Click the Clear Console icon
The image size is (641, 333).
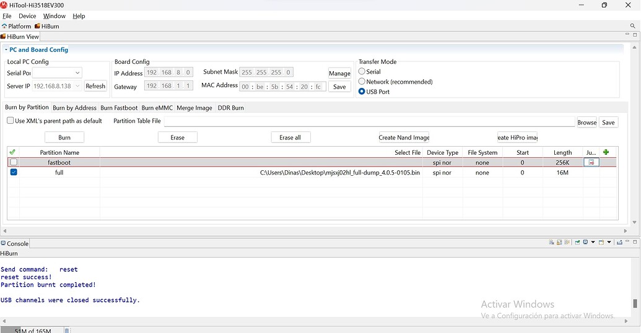click(551, 242)
